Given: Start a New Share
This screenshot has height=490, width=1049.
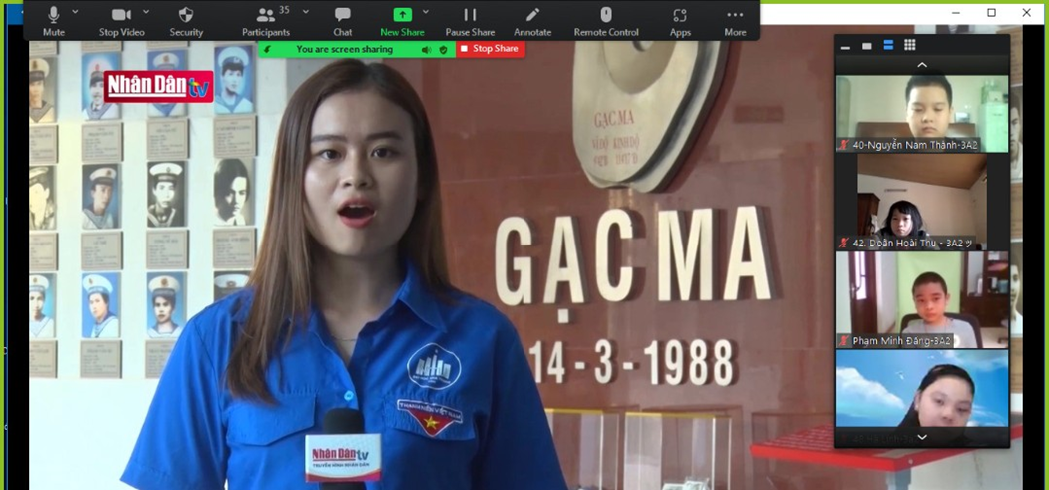Looking at the screenshot, I should click(x=402, y=21).
